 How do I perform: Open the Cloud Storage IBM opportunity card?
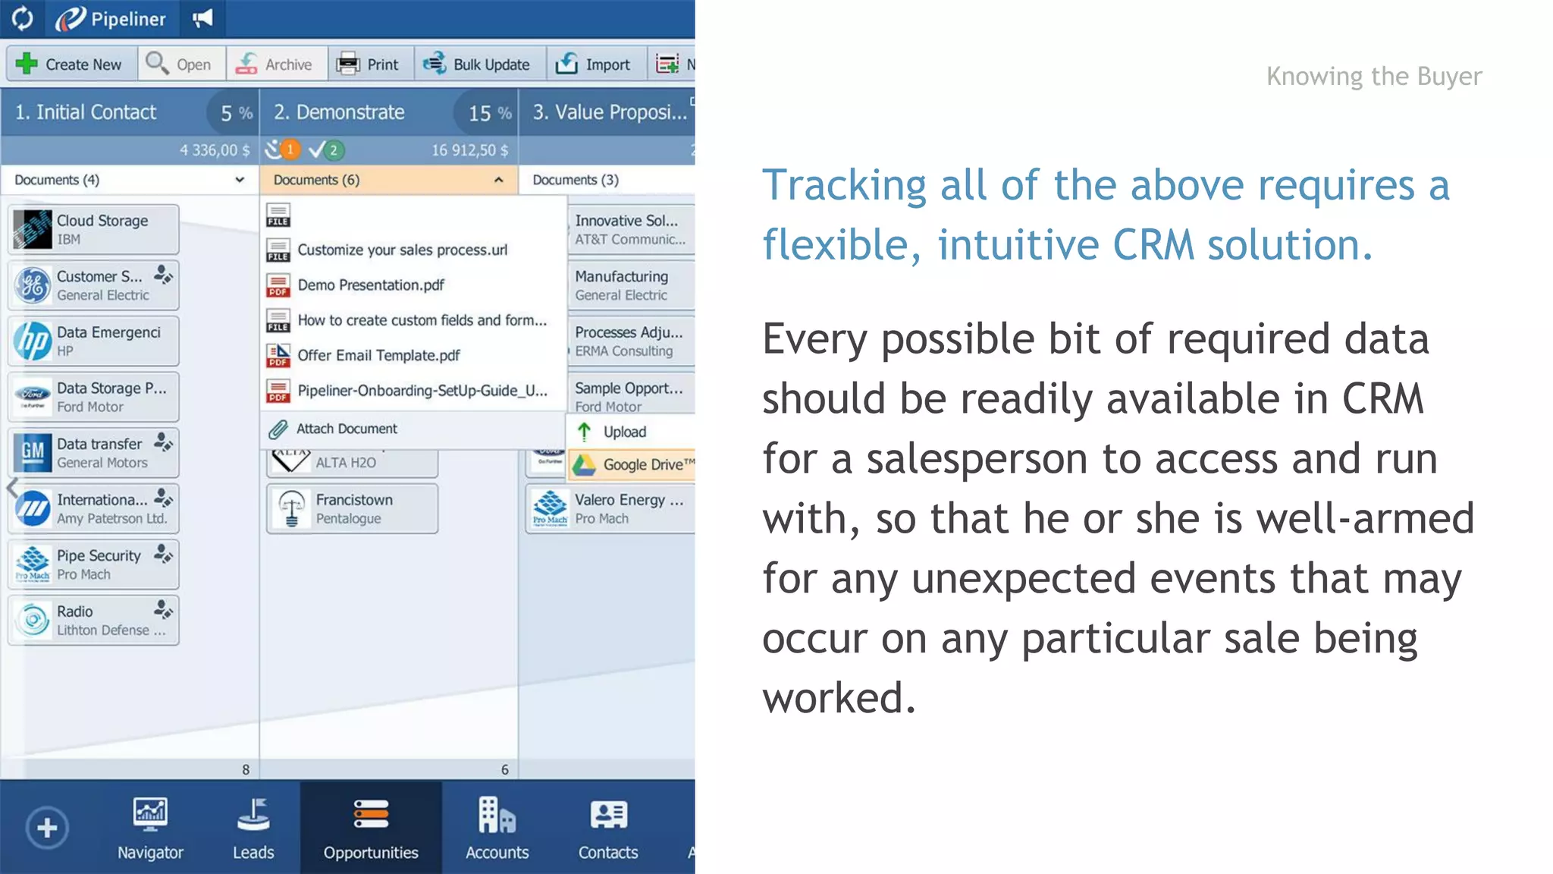tap(94, 229)
